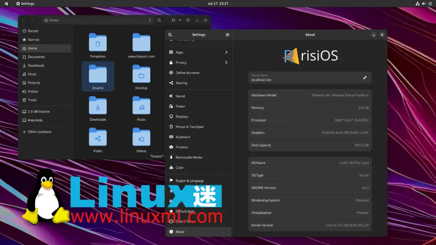
Task: Open Recent in Files sidebar
Action: pyautogui.click(x=45, y=31)
